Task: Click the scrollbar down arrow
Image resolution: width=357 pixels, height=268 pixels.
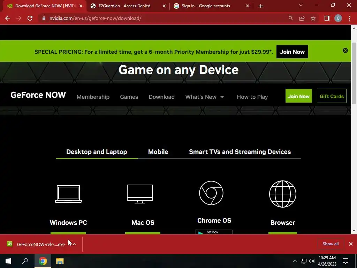Action: pos(354,231)
